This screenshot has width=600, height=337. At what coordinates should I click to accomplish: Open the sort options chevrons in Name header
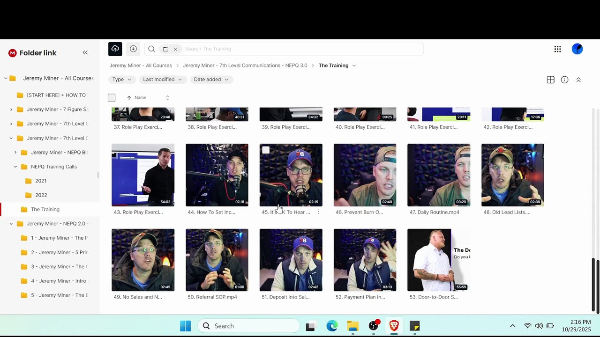tap(167, 98)
